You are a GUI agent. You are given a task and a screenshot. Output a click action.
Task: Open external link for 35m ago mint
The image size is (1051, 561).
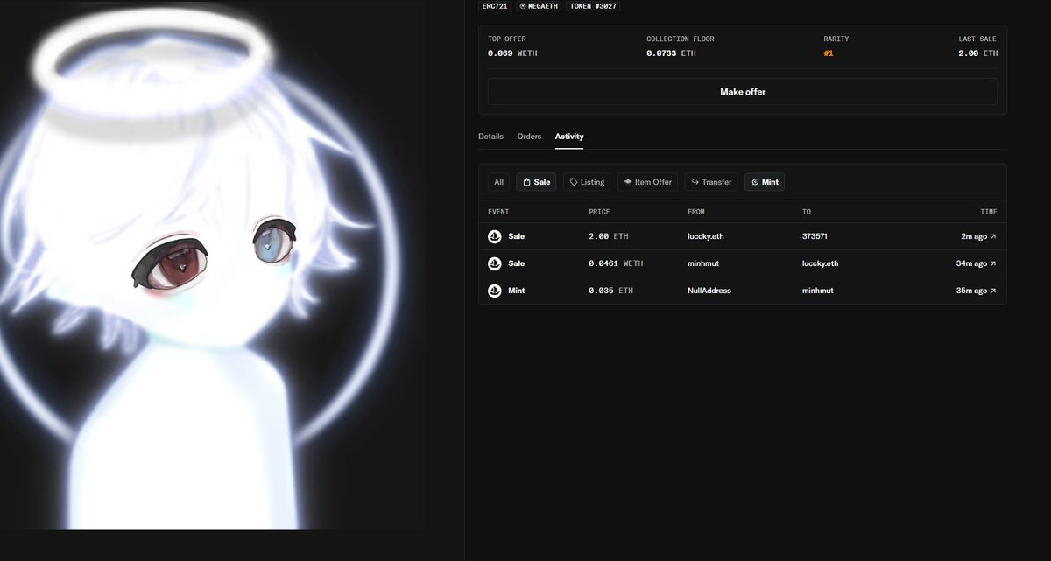[x=993, y=291]
